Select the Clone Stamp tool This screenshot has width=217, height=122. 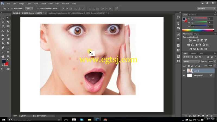pyautogui.click(x=3, y=35)
